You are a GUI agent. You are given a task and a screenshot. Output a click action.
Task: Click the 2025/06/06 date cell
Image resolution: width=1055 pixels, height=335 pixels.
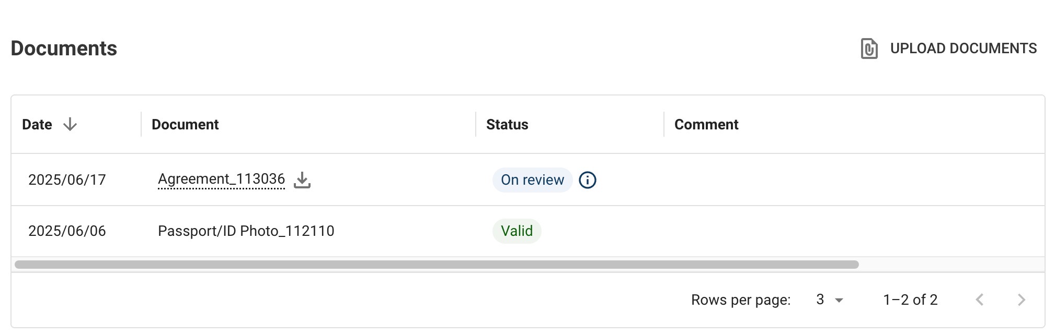(x=67, y=231)
